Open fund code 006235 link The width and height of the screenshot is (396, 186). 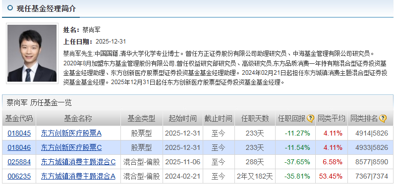pyautogui.click(x=19, y=177)
